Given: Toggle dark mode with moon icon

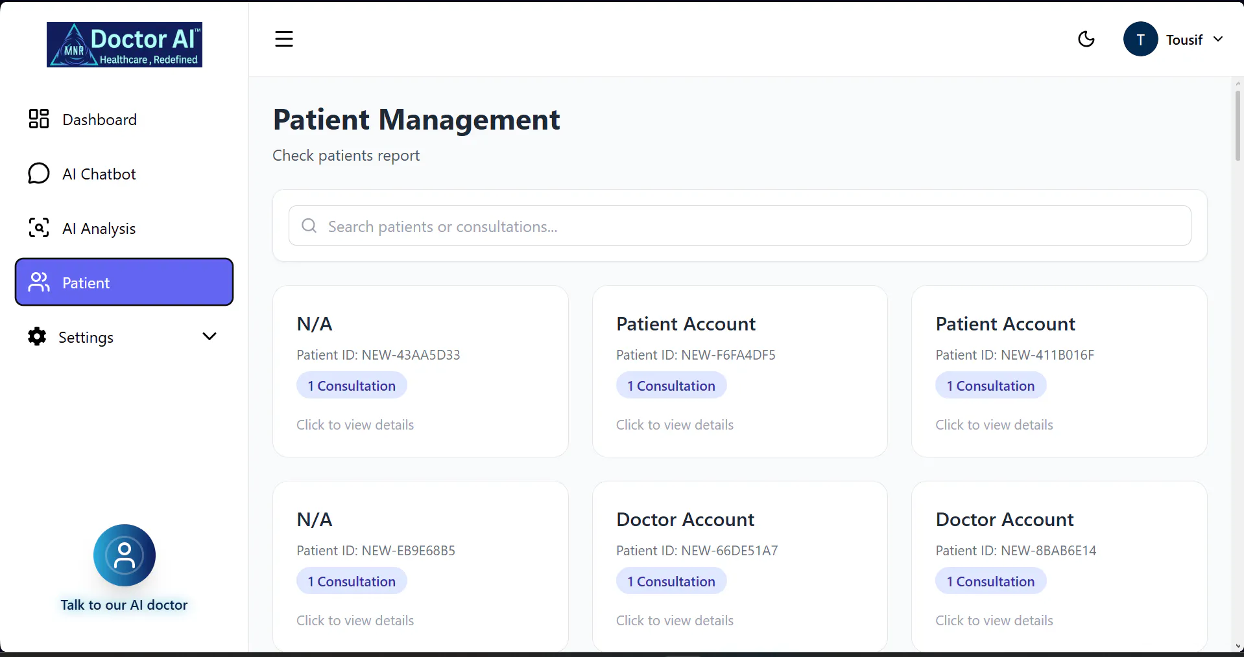Looking at the screenshot, I should 1086,39.
